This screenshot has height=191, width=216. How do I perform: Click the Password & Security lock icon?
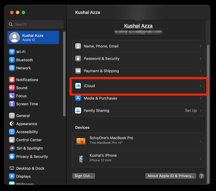[78, 58]
